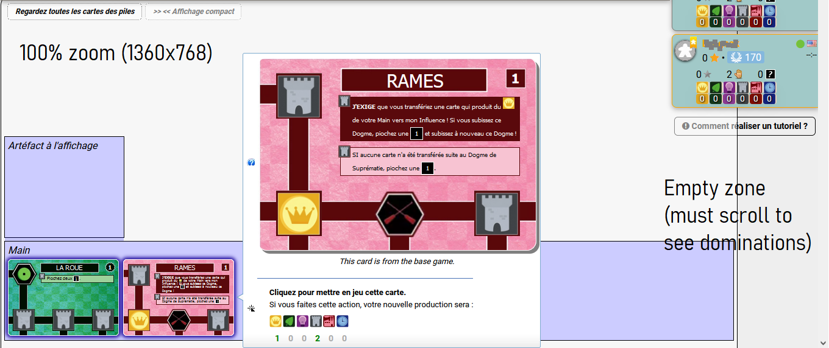Viewport: 829px width, 348px height.
Task: Click the blue help question mark icon
Action: [x=251, y=162]
